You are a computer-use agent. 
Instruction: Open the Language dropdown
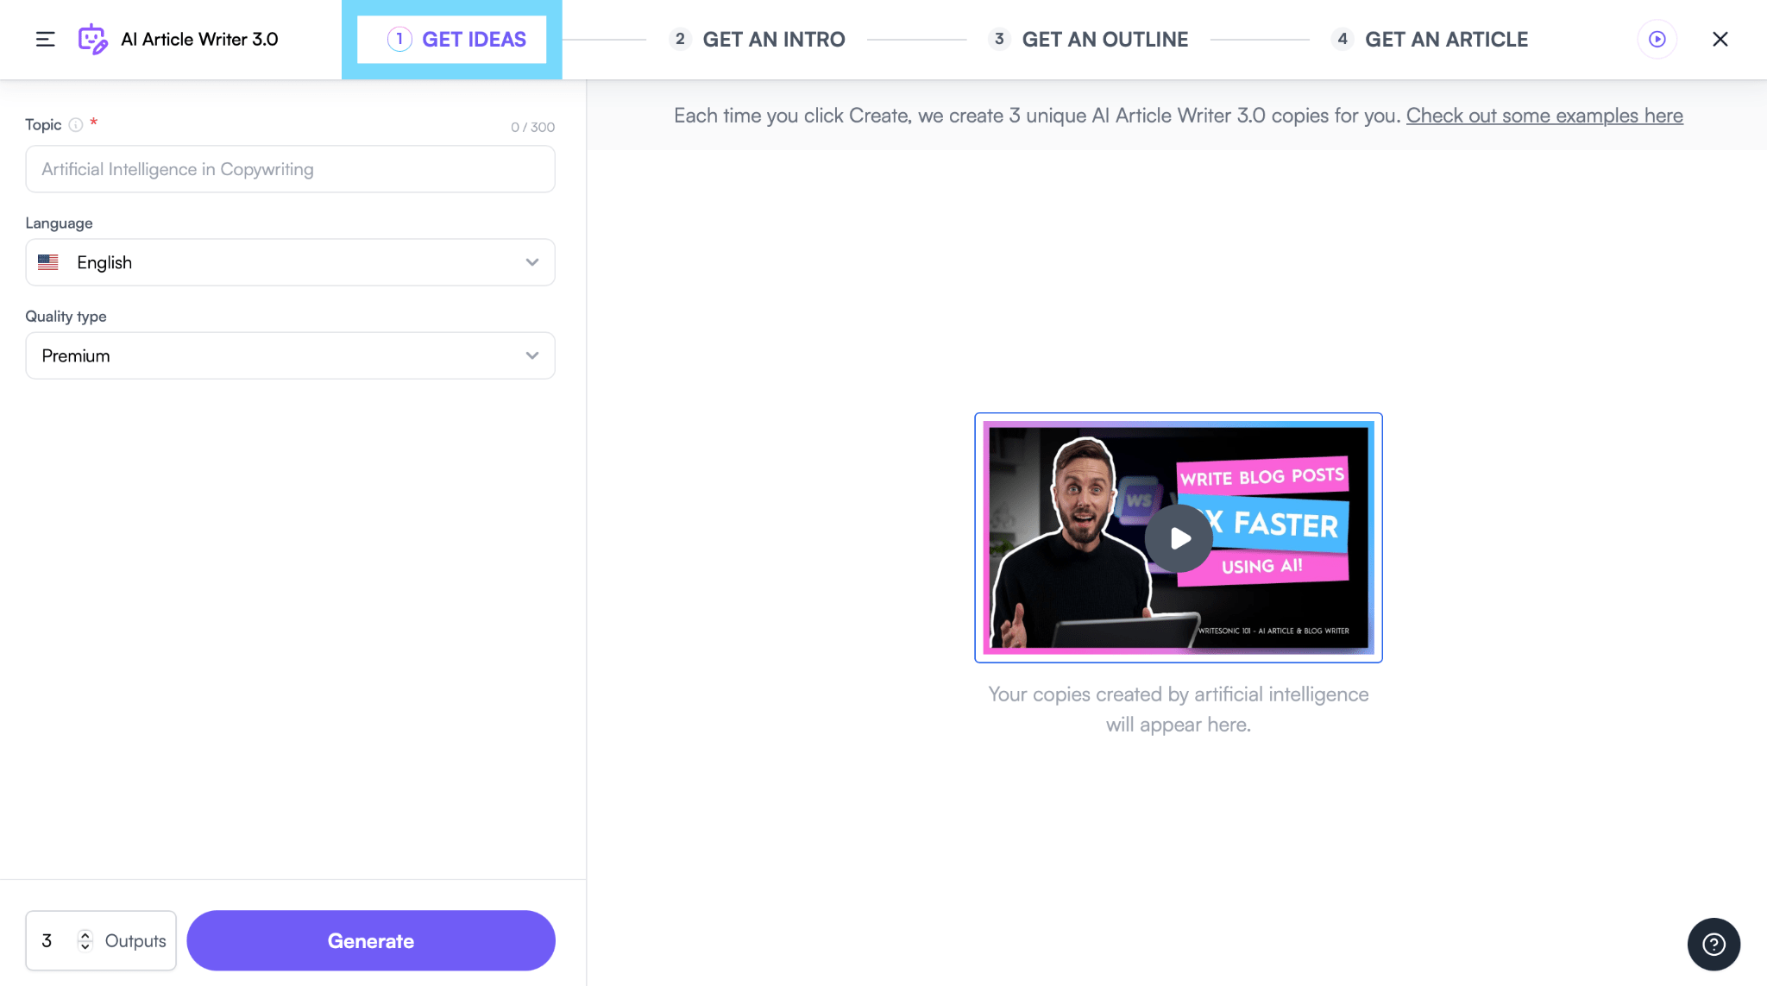click(x=531, y=262)
